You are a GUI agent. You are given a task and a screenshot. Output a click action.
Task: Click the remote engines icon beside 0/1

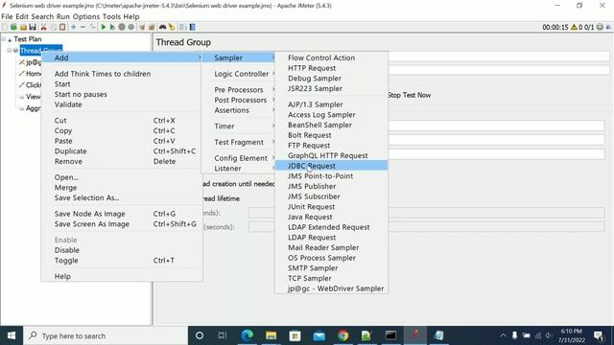(x=600, y=27)
